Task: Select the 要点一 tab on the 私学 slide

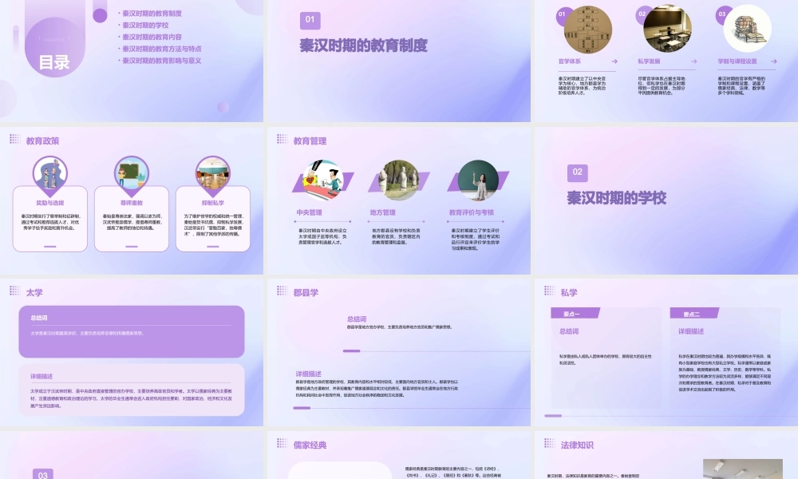Action: pyautogui.click(x=575, y=313)
